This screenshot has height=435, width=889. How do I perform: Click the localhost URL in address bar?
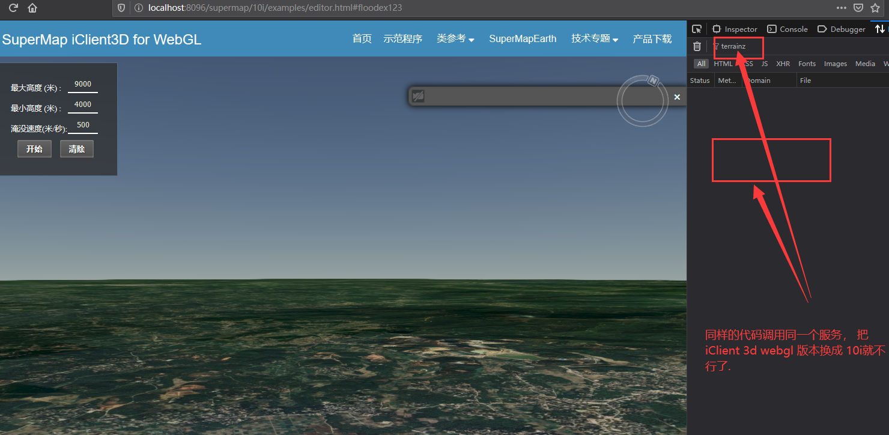(x=275, y=8)
